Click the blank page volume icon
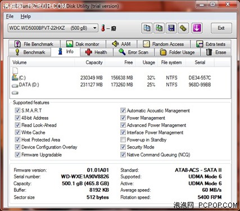Screen dimensions: 240x211 15,70
